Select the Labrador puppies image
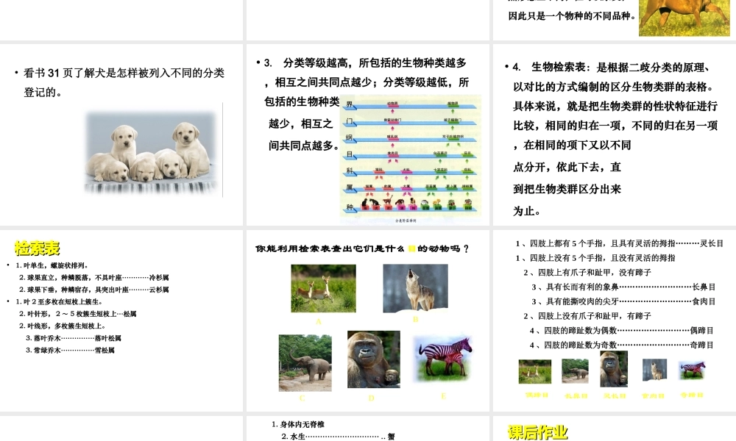 [151, 152]
